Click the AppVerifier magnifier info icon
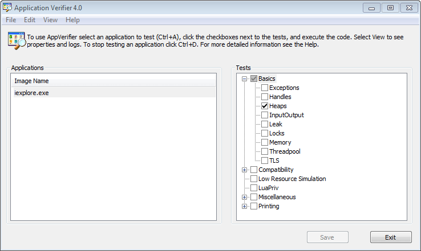Viewport: 421px width, 251px height. [x=17, y=41]
